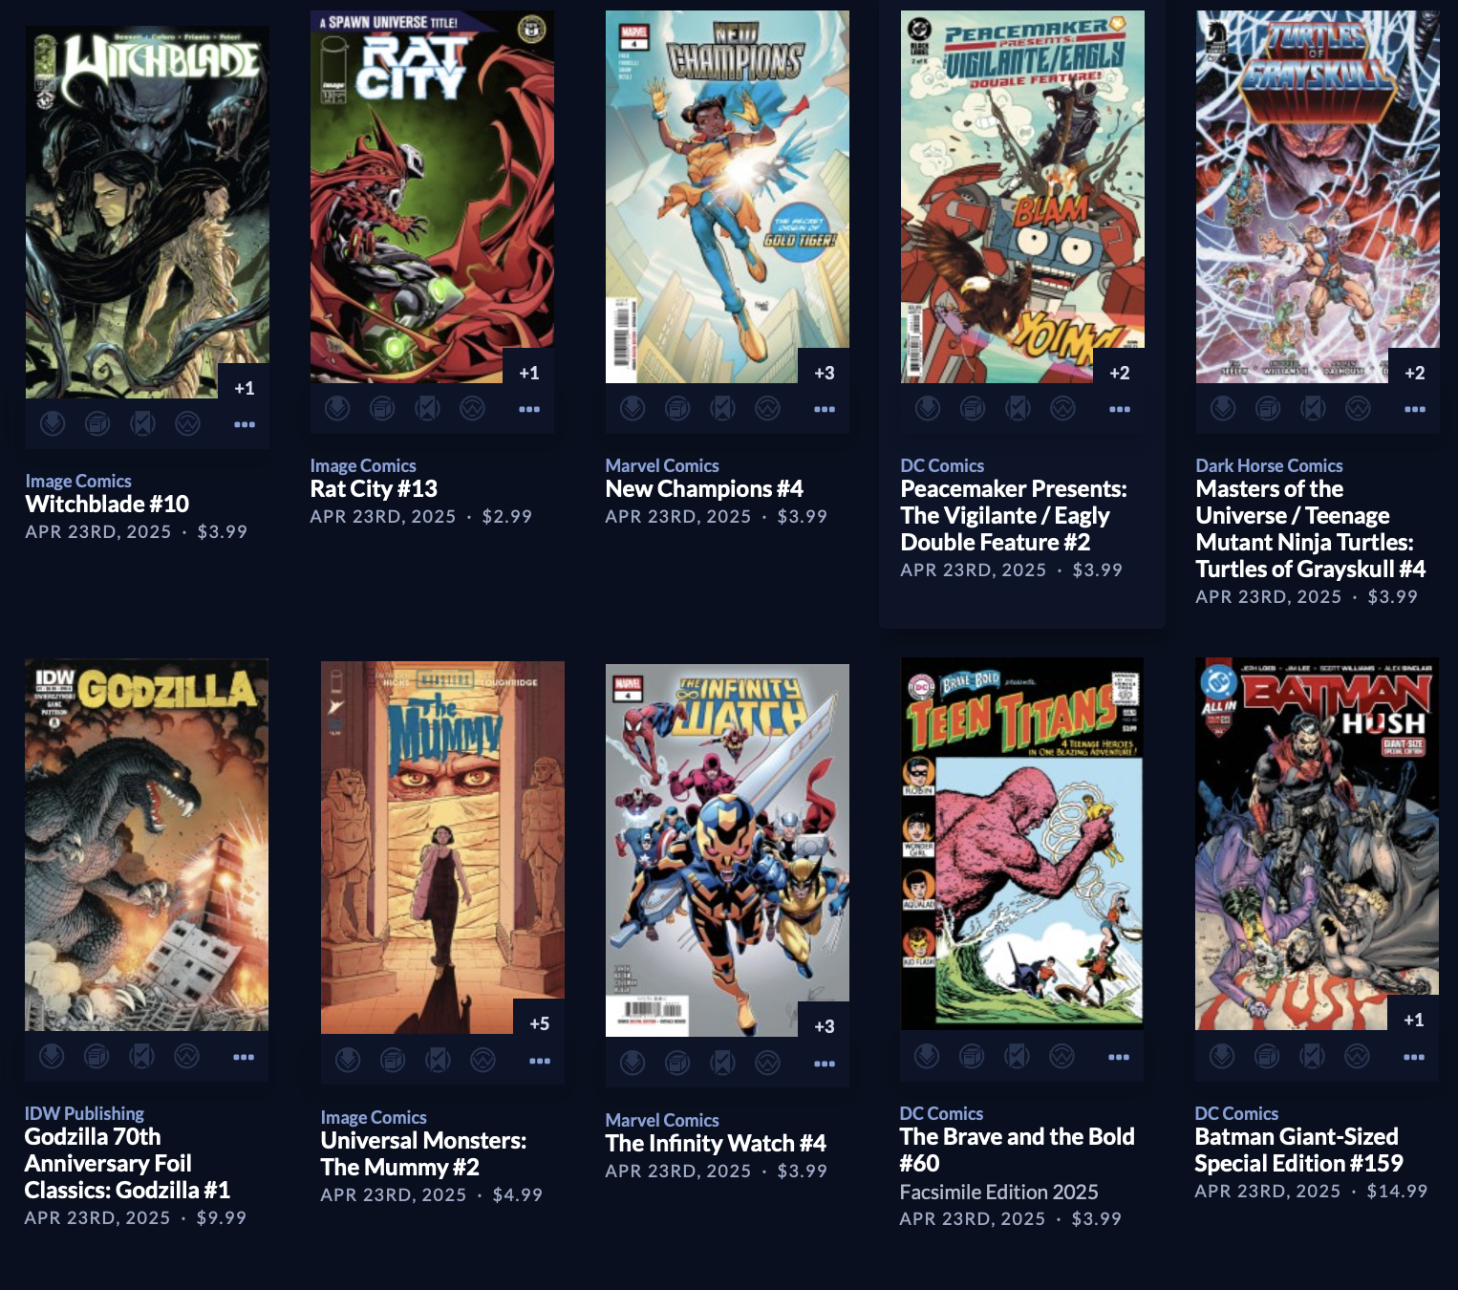Screen dimensions: 1458x1290
Task: Add The Brave and the Bold #60 to pull list
Action: [x=927, y=1057]
